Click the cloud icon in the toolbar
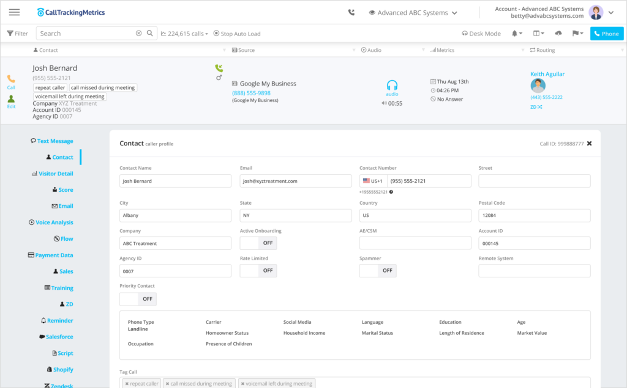 [x=557, y=34]
